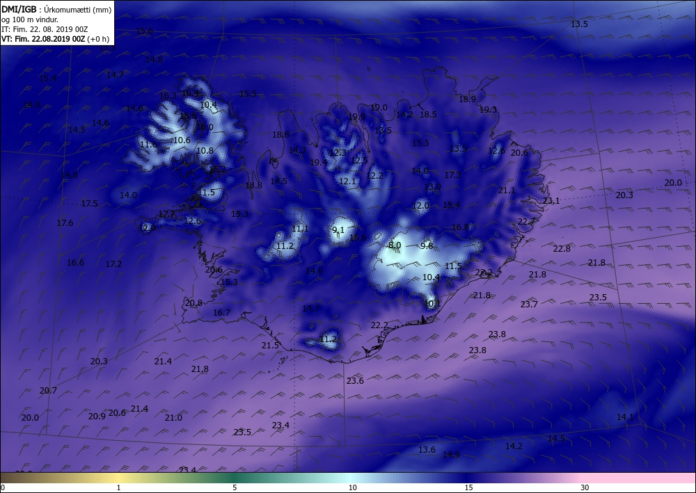Click the map value 19.3
The width and height of the screenshot is (696, 493).
click(x=489, y=109)
